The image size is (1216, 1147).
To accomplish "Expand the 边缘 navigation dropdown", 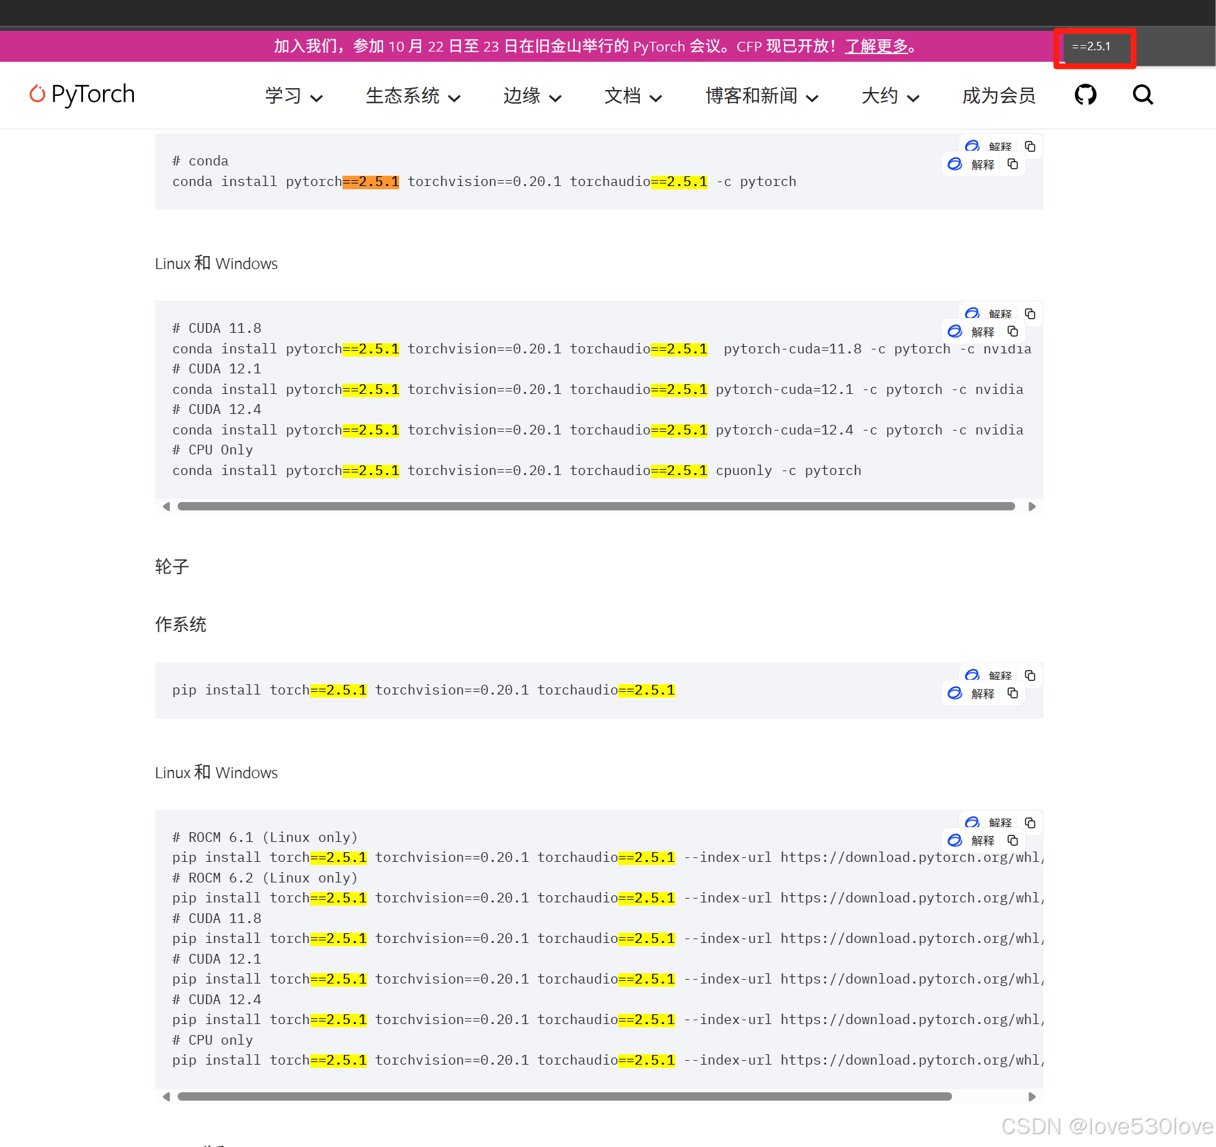I will point(532,96).
